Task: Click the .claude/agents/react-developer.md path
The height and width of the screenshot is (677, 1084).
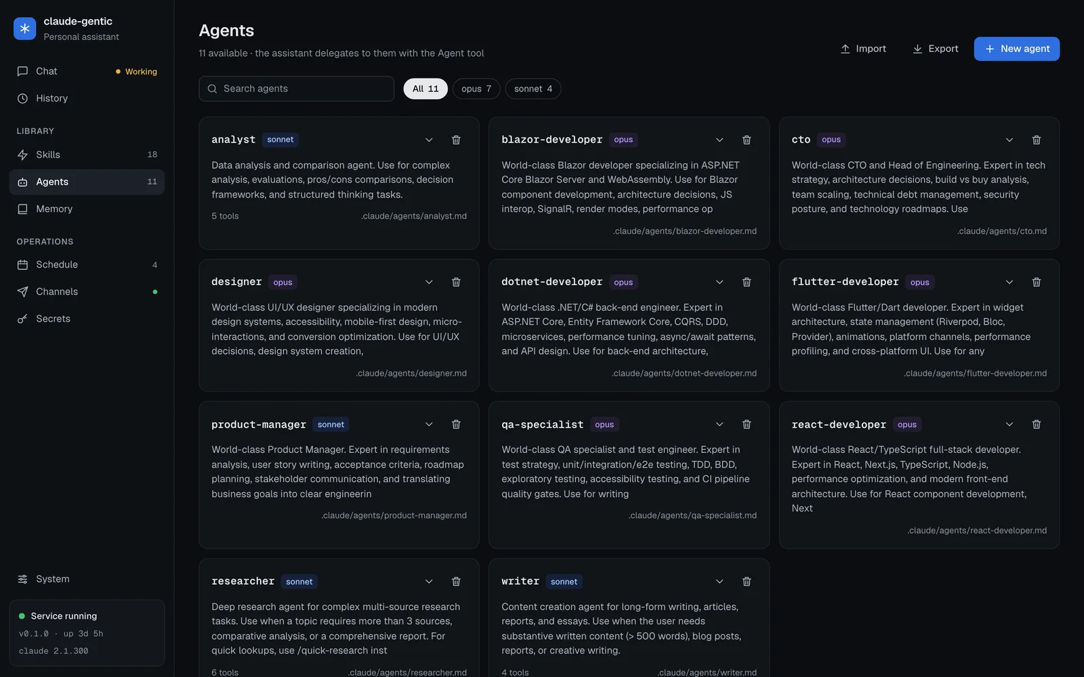Action: (x=977, y=531)
